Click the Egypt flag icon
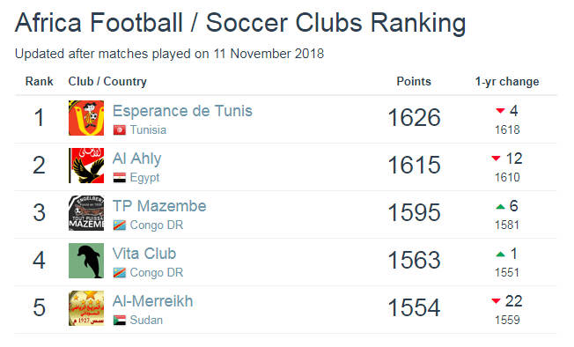 tap(120, 178)
